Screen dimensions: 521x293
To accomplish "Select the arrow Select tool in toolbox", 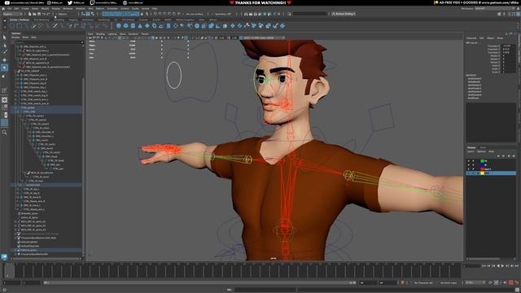I will tap(4, 37).
